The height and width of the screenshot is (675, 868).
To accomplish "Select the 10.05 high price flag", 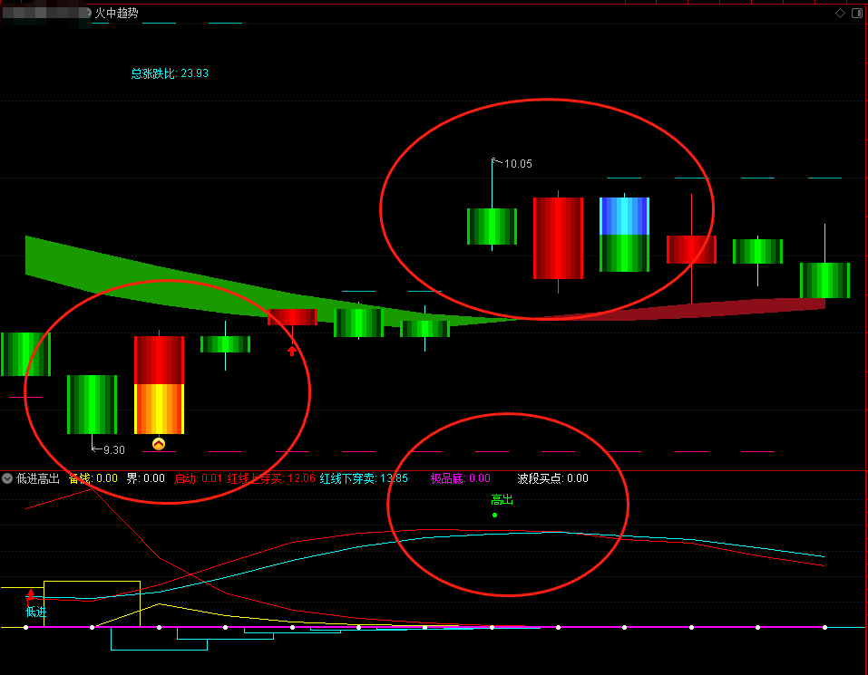I will [512, 163].
